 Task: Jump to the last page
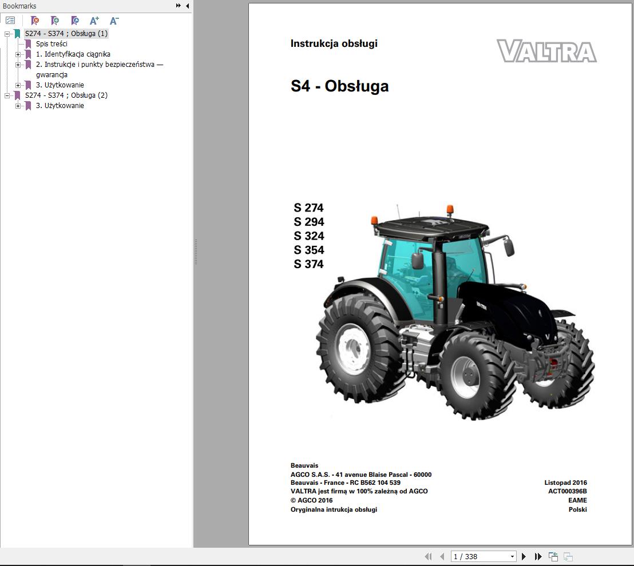(x=538, y=556)
